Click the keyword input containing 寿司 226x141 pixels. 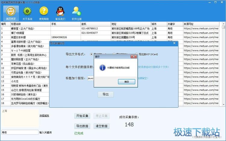pos(20,132)
